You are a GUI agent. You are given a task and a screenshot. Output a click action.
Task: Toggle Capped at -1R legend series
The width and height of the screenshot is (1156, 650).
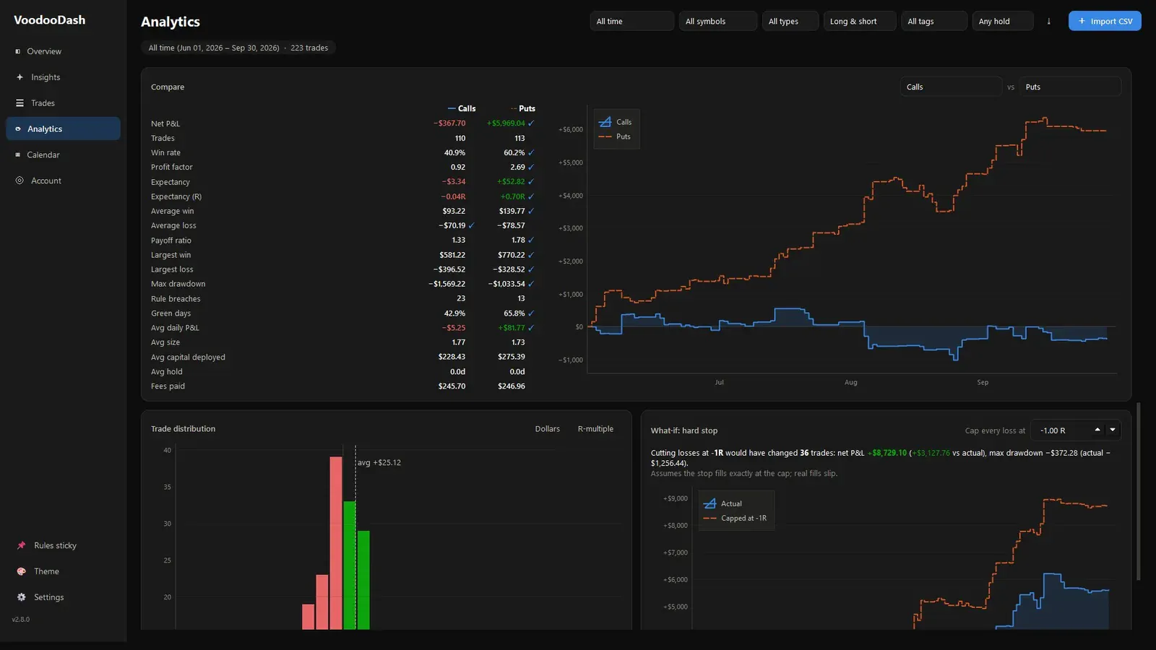[x=736, y=518]
